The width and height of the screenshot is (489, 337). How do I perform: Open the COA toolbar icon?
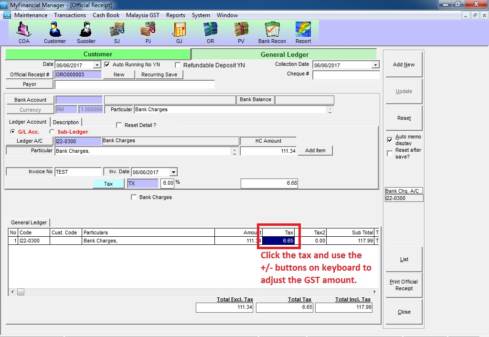coord(24,32)
